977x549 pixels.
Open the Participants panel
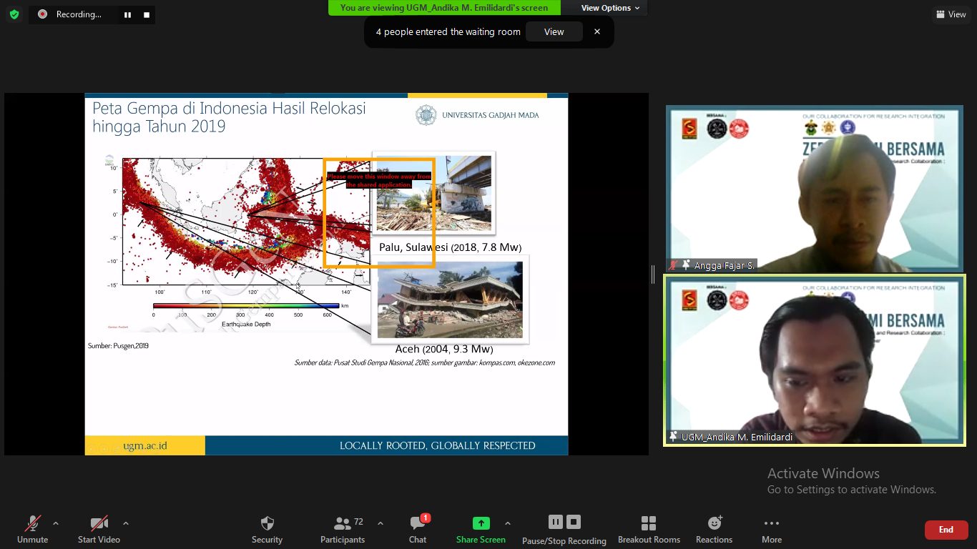point(343,523)
